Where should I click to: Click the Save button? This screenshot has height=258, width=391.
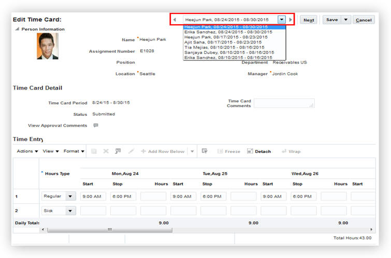coord(332,20)
